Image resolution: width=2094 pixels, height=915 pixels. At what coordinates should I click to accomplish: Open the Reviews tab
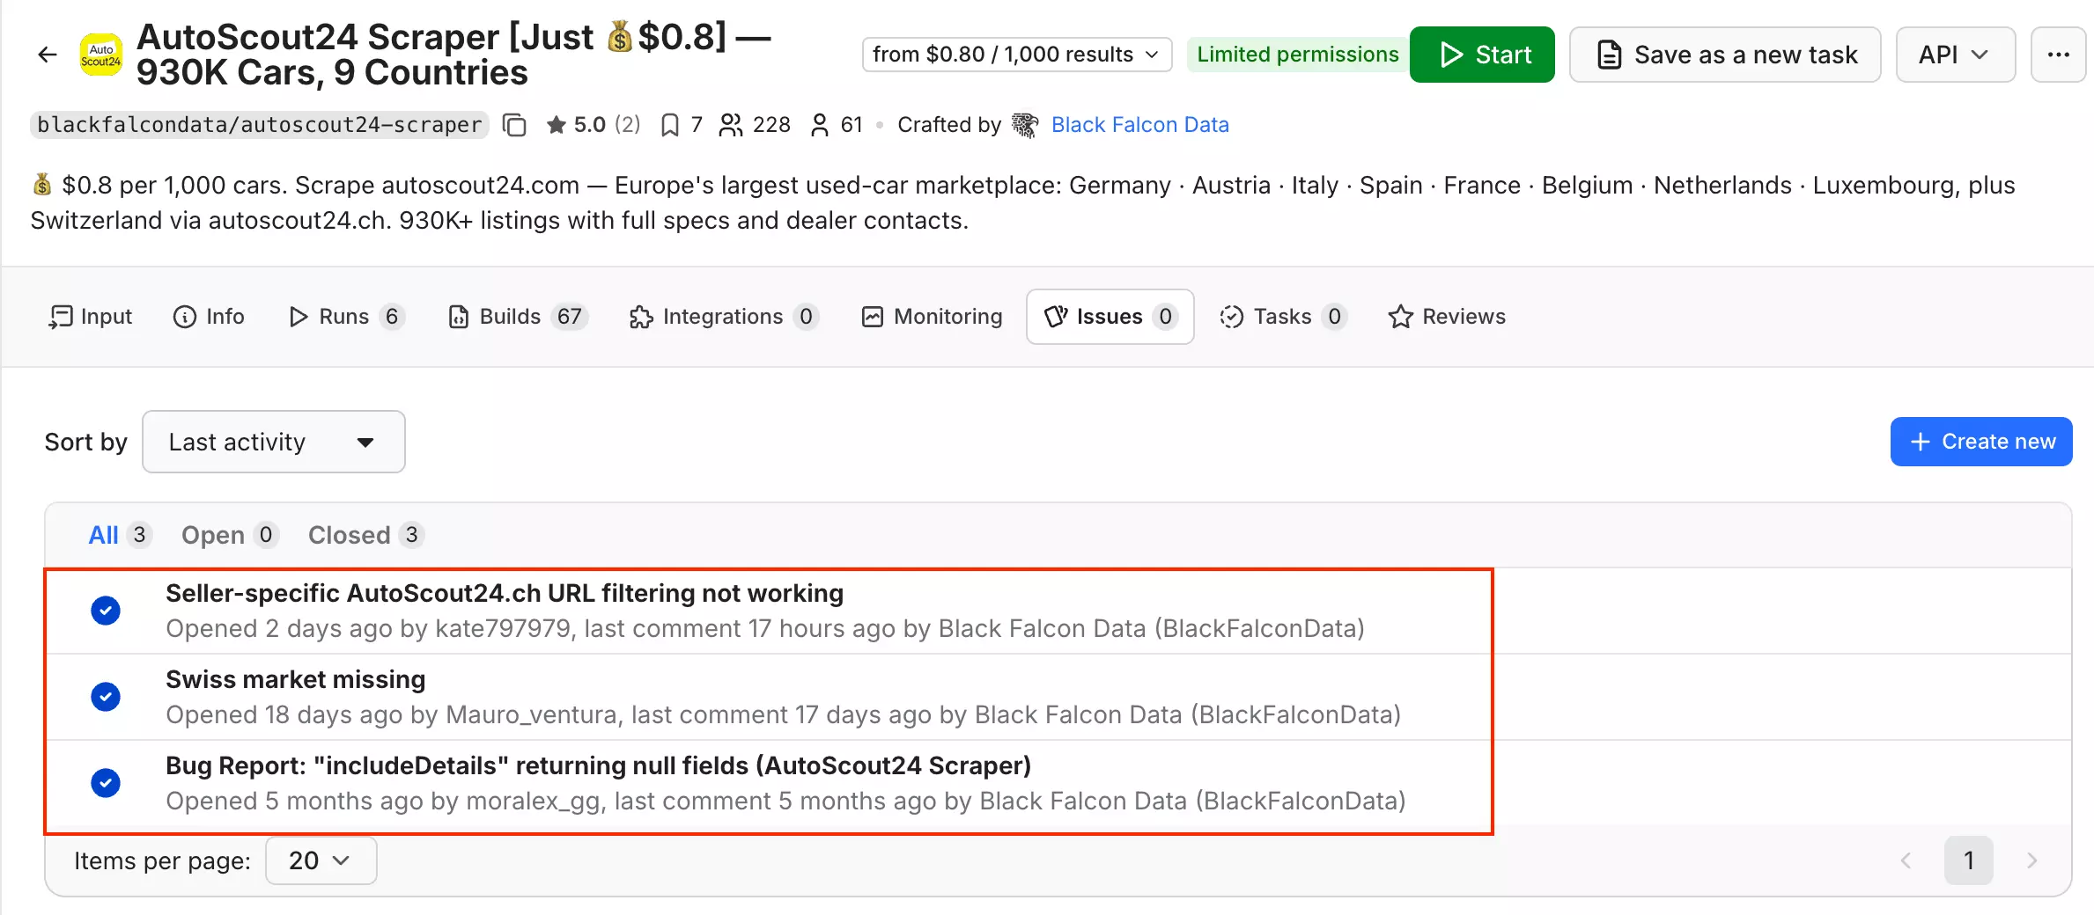1447,317
